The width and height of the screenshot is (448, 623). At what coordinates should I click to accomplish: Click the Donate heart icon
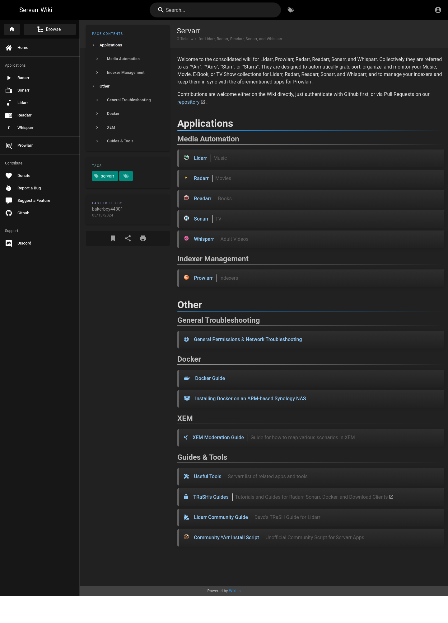(9, 176)
